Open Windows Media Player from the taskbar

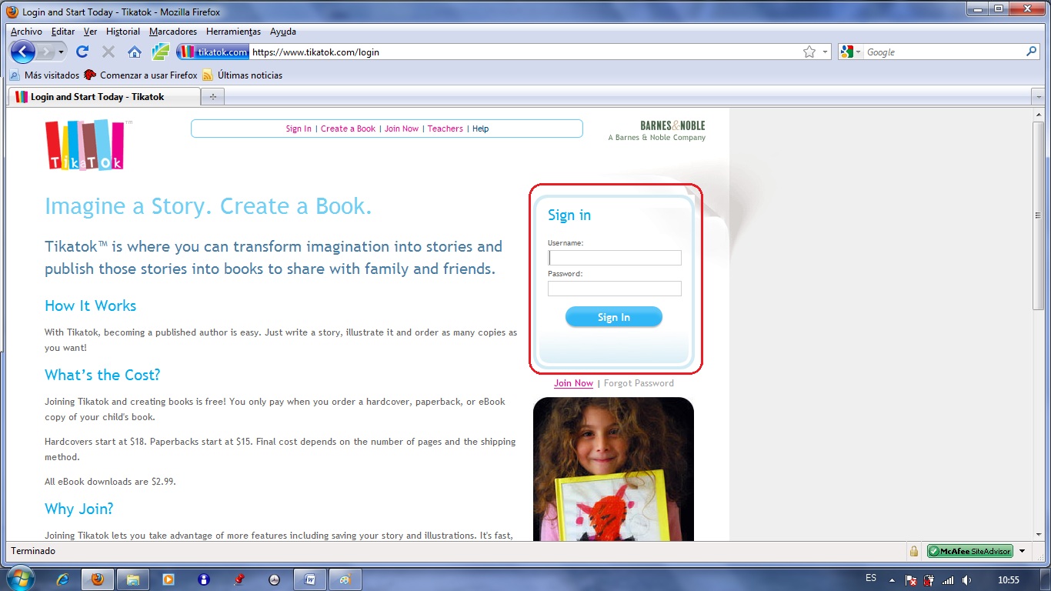point(168,579)
